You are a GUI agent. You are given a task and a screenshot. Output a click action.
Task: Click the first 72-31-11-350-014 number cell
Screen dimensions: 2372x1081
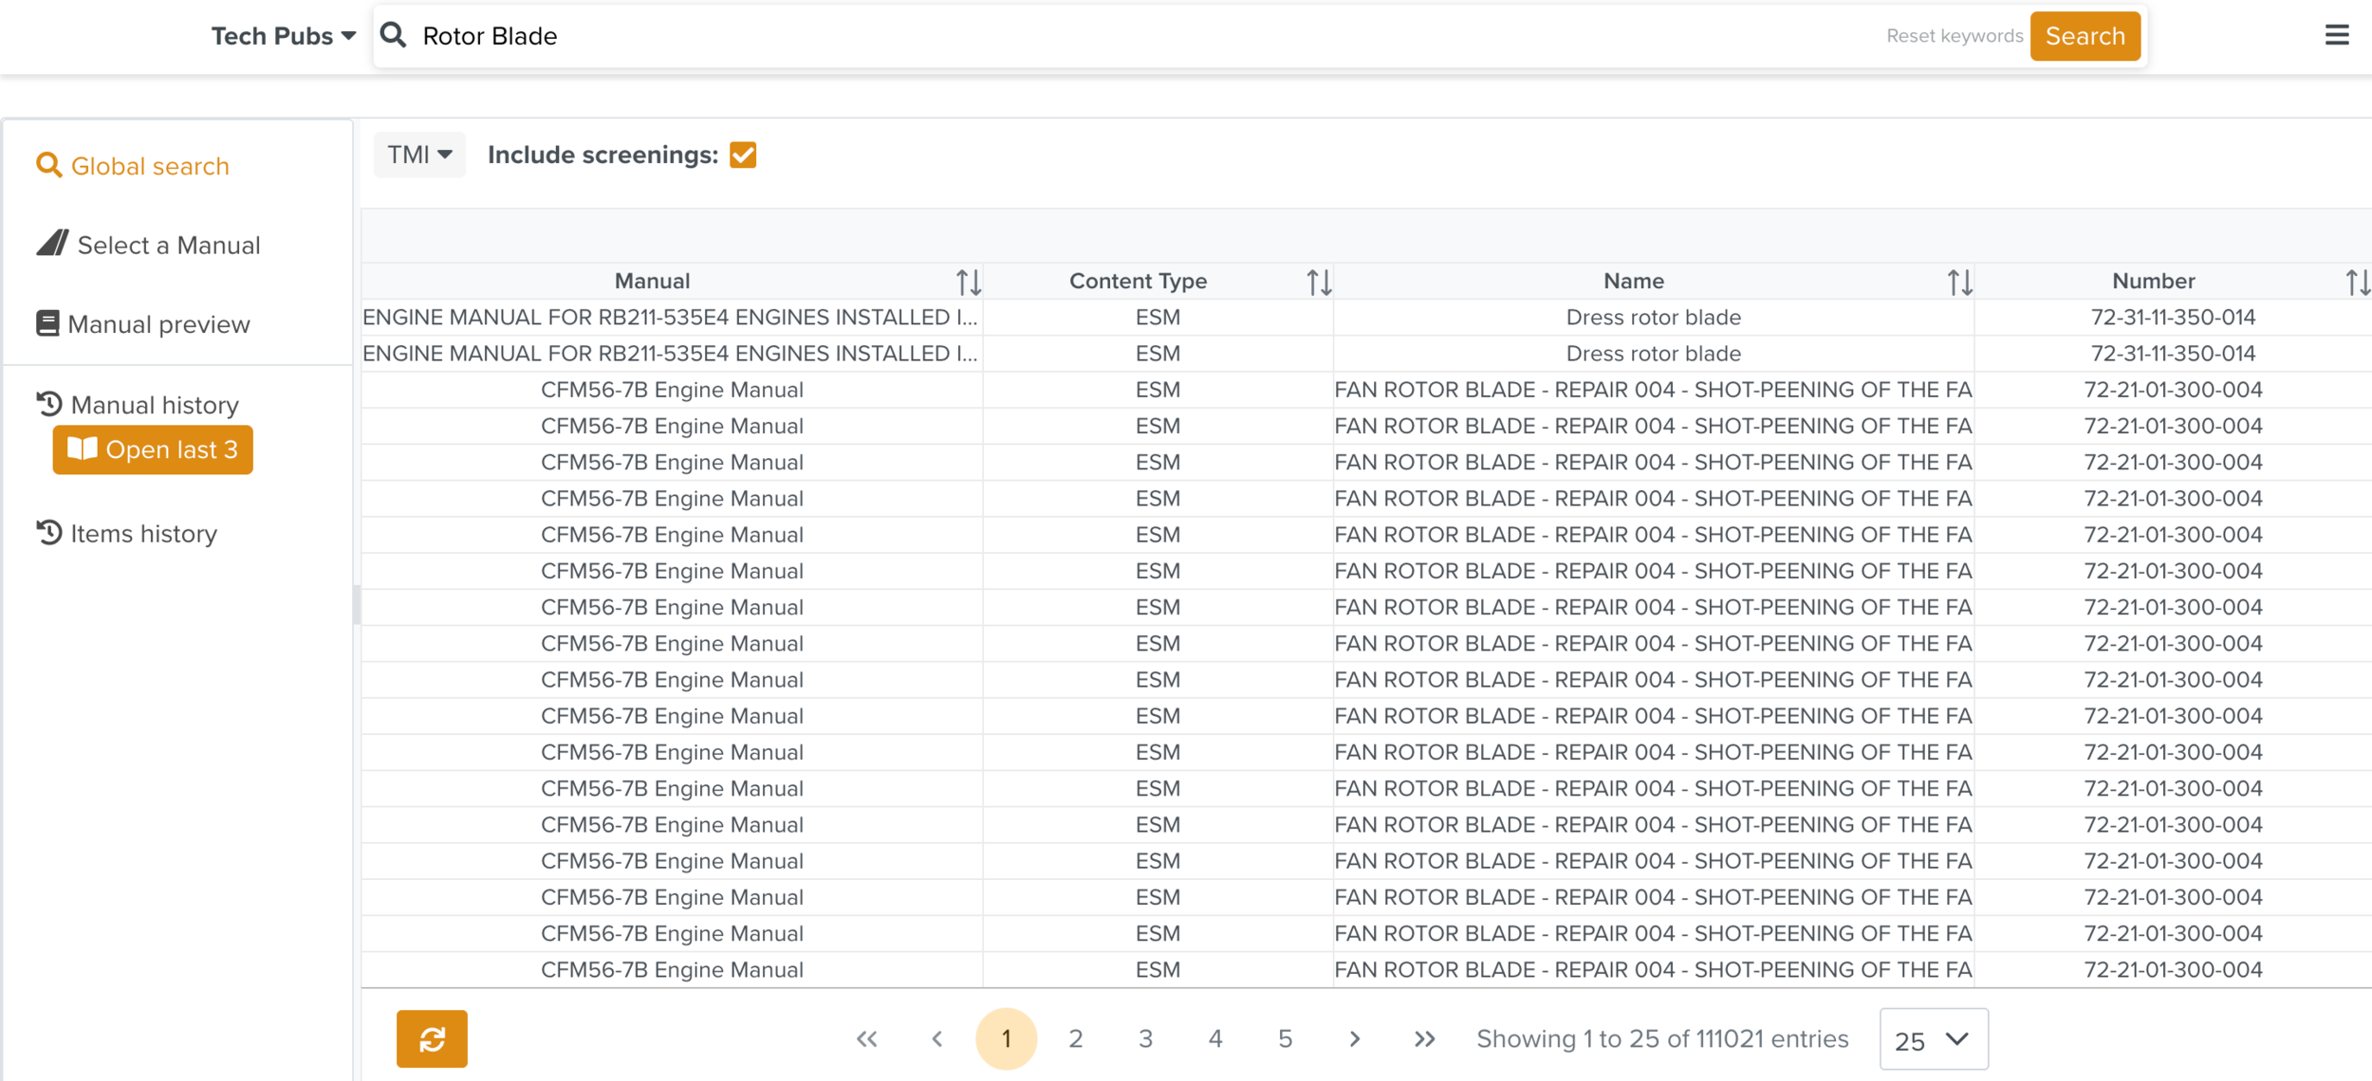(2173, 317)
